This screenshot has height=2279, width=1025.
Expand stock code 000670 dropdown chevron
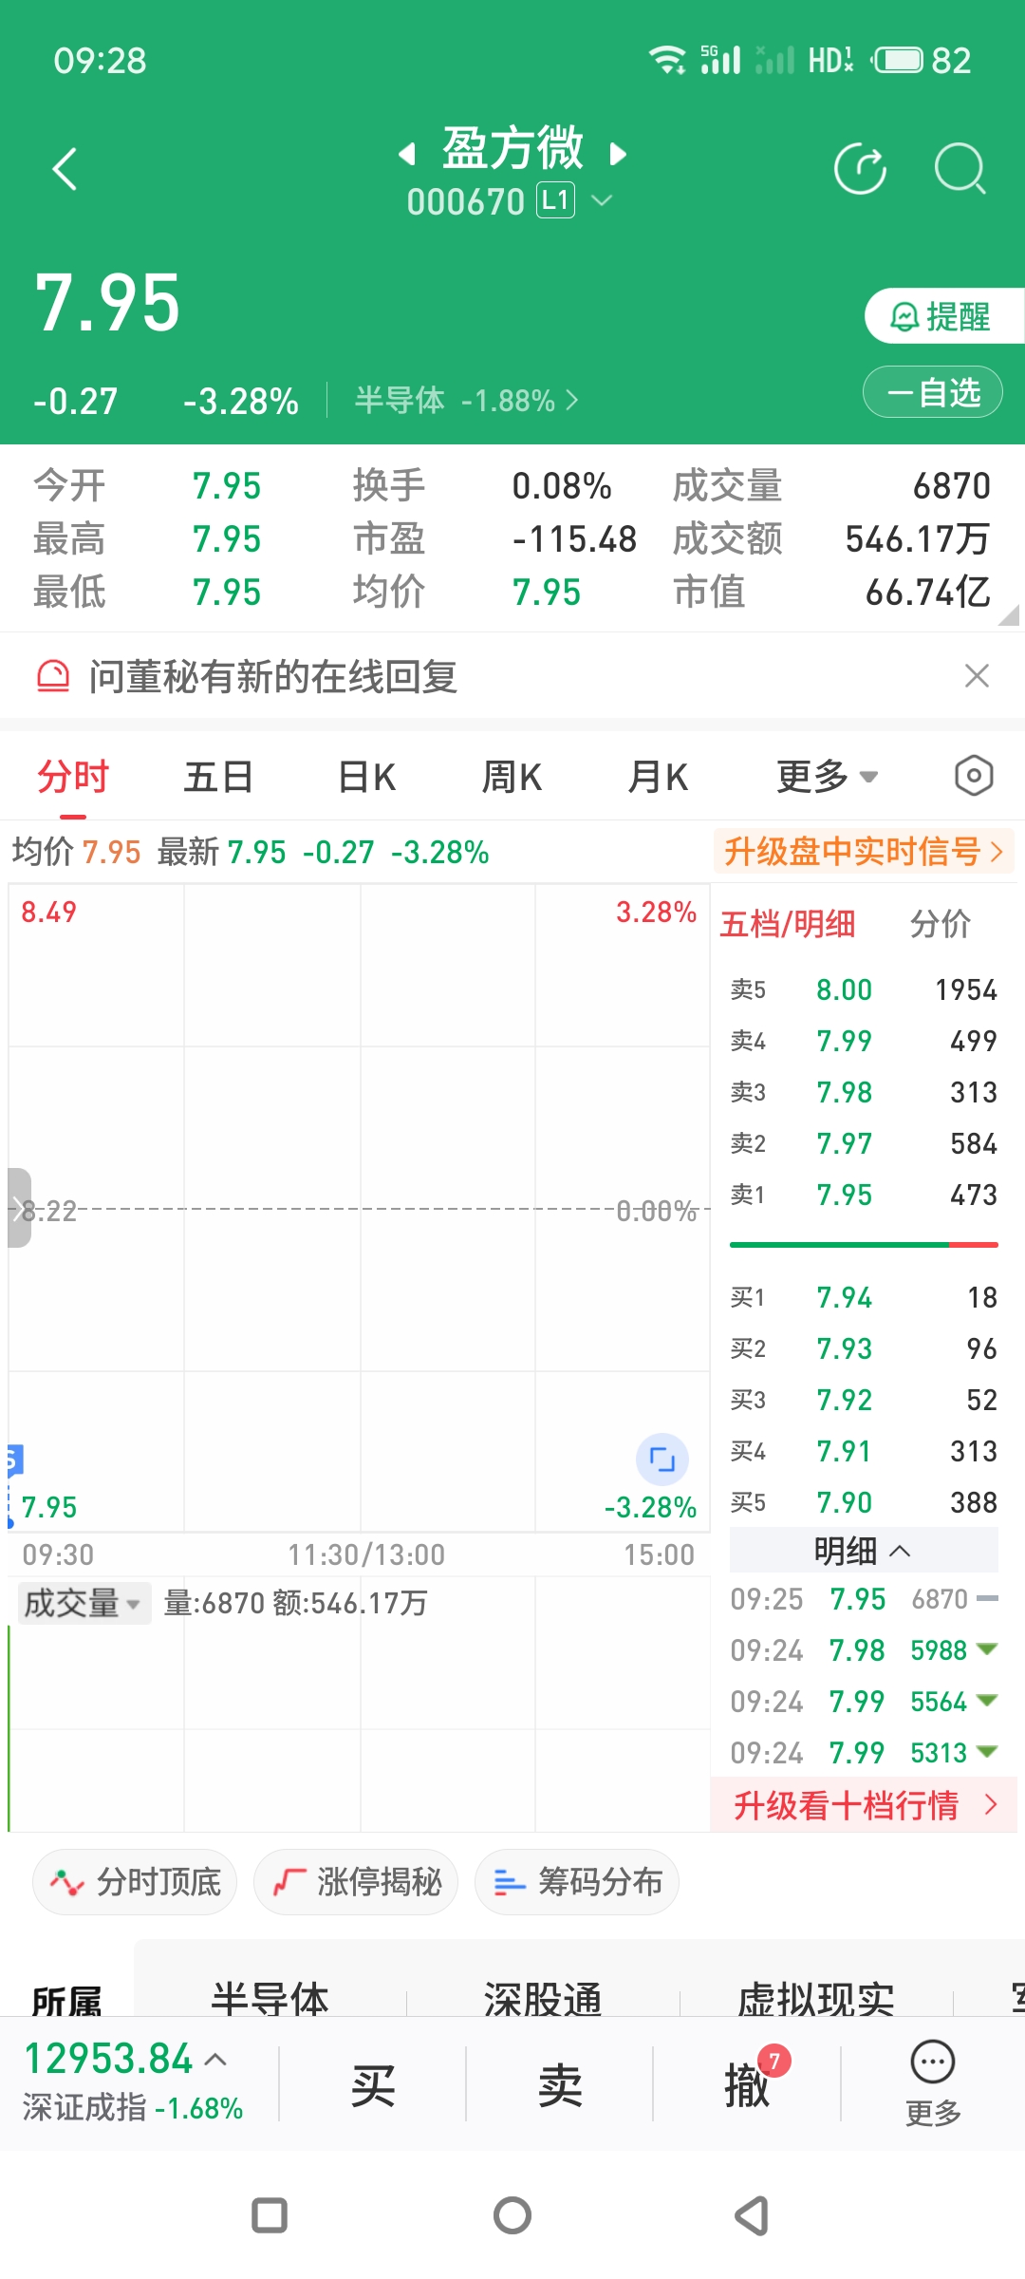(602, 200)
